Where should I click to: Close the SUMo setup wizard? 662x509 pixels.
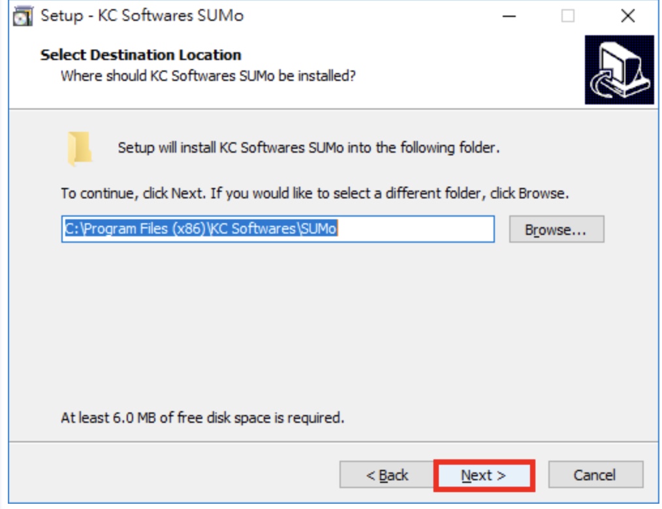click(x=628, y=16)
